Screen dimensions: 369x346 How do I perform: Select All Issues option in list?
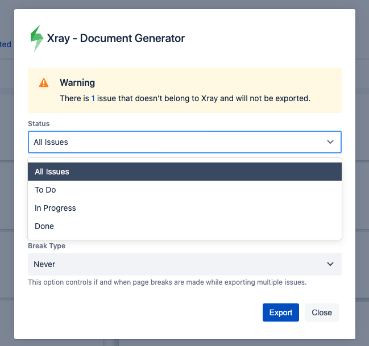pyautogui.click(x=184, y=172)
